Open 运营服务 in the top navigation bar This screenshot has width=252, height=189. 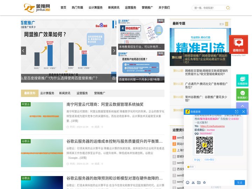(x=131, y=8)
